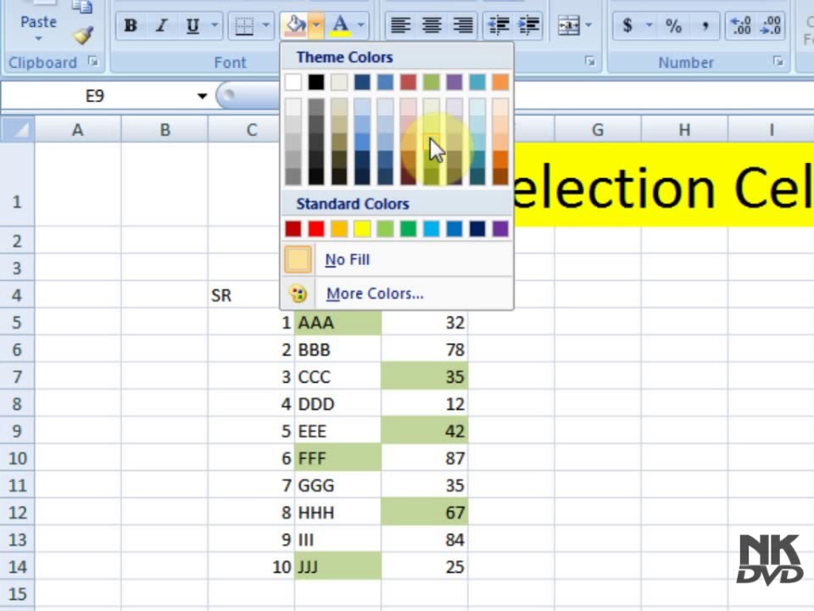Screen dimensions: 814x611
Task: Apply the Accounting number format dollar sign
Action: pyautogui.click(x=627, y=25)
